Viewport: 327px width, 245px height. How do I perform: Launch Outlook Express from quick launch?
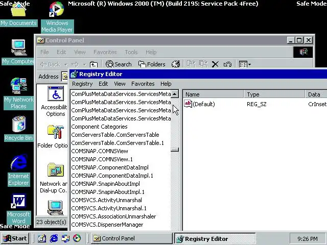click(65, 238)
